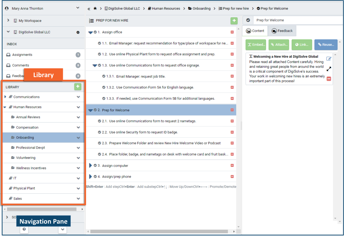Delete step 3. Assign computer
This screenshot has height=236, width=344.
tap(232, 165)
